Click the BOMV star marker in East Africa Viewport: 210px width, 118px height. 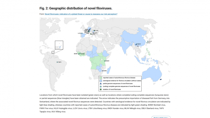(105, 61)
